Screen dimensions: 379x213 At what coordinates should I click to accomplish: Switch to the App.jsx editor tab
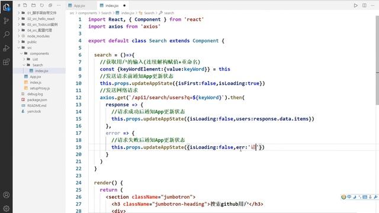point(79,5)
